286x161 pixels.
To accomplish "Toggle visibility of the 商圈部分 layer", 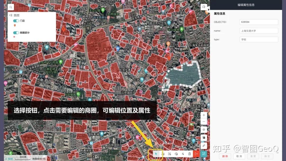I will (x=15, y=33).
